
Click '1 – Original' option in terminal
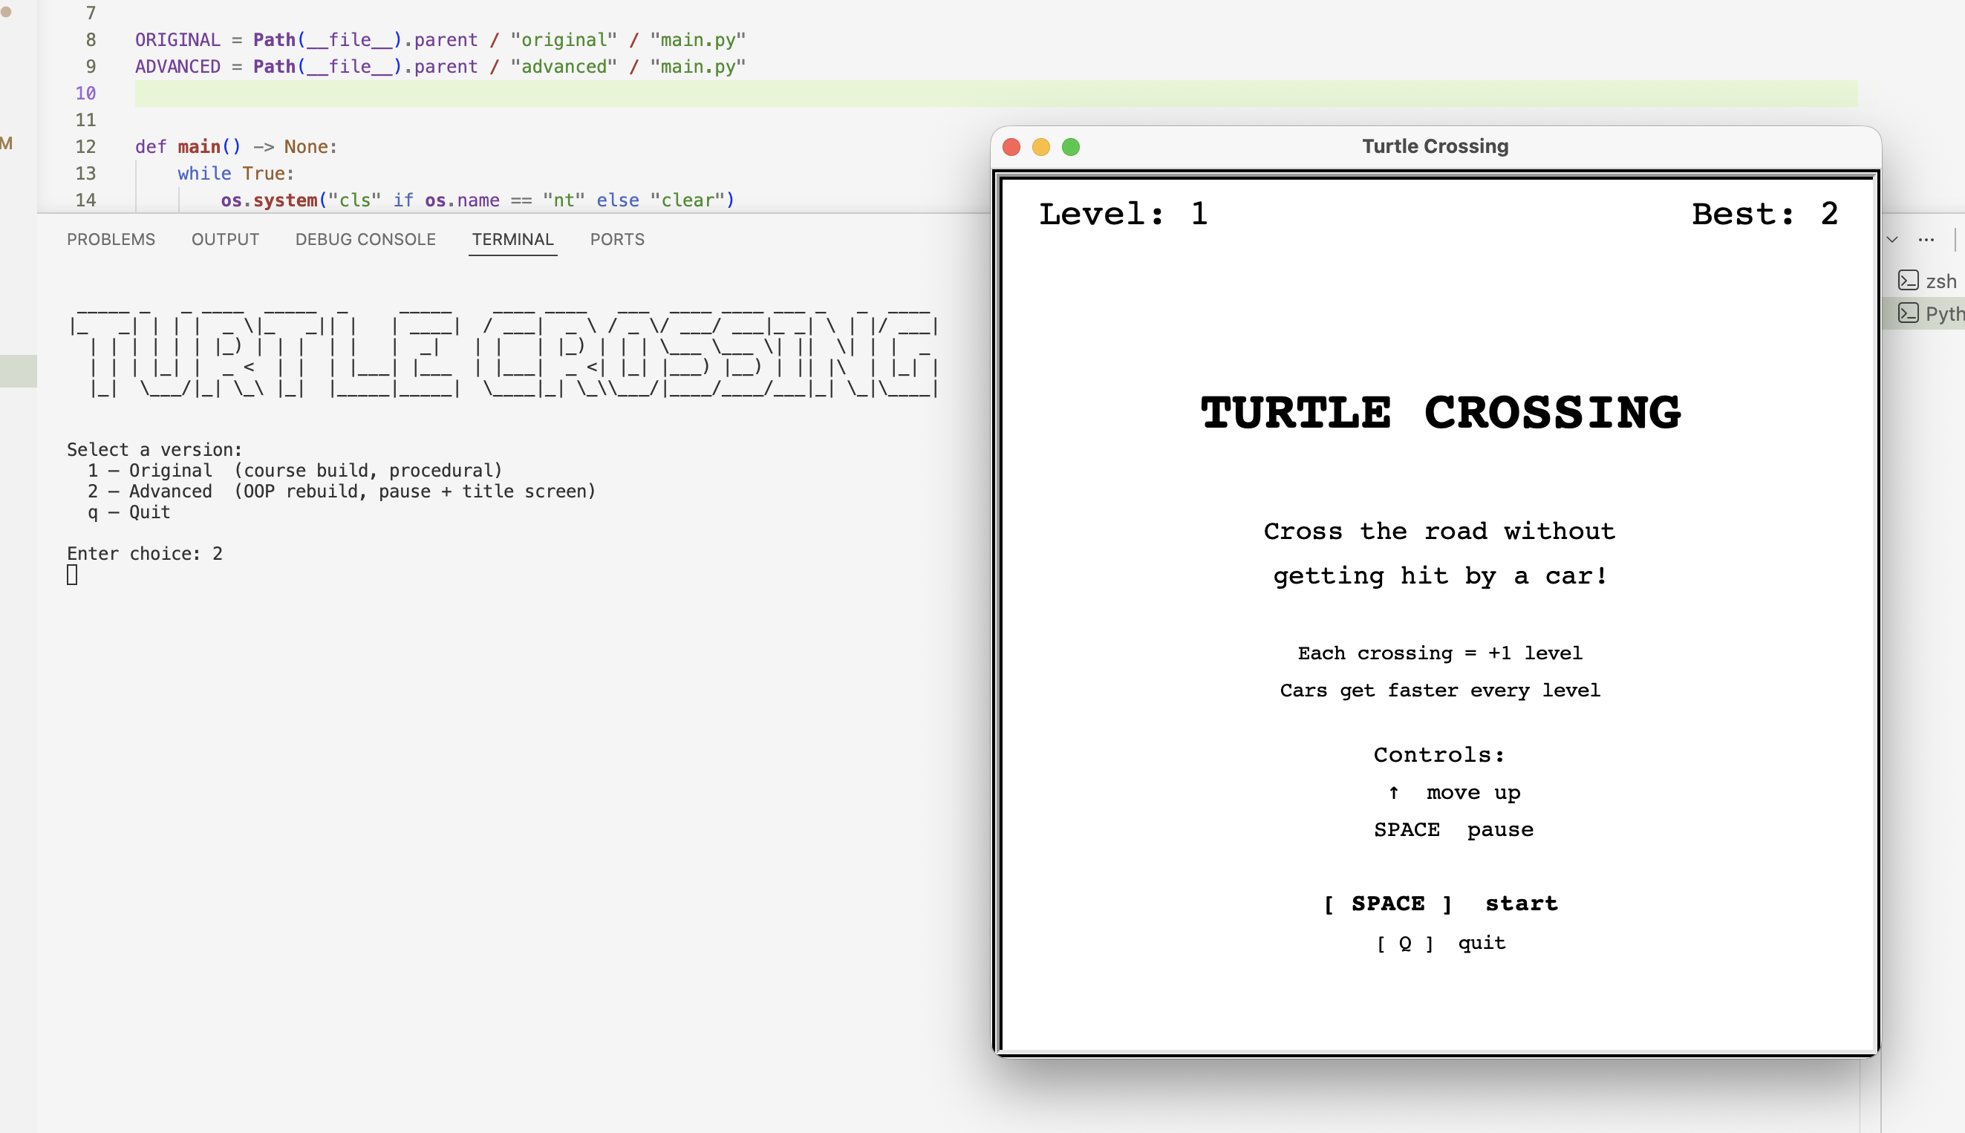click(295, 470)
